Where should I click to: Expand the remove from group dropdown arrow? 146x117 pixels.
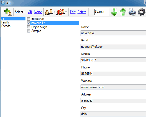(66, 12)
